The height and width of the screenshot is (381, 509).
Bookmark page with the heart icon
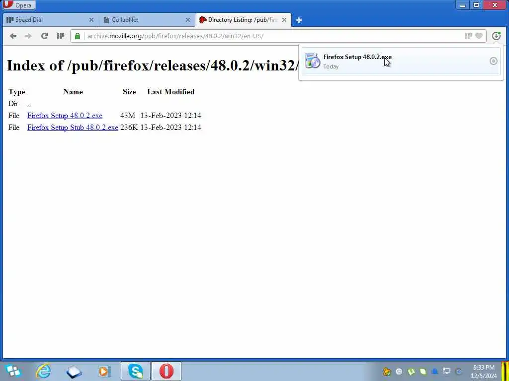(x=479, y=36)
